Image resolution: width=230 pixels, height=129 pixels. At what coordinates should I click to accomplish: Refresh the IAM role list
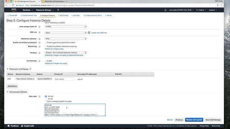[89, 33]
